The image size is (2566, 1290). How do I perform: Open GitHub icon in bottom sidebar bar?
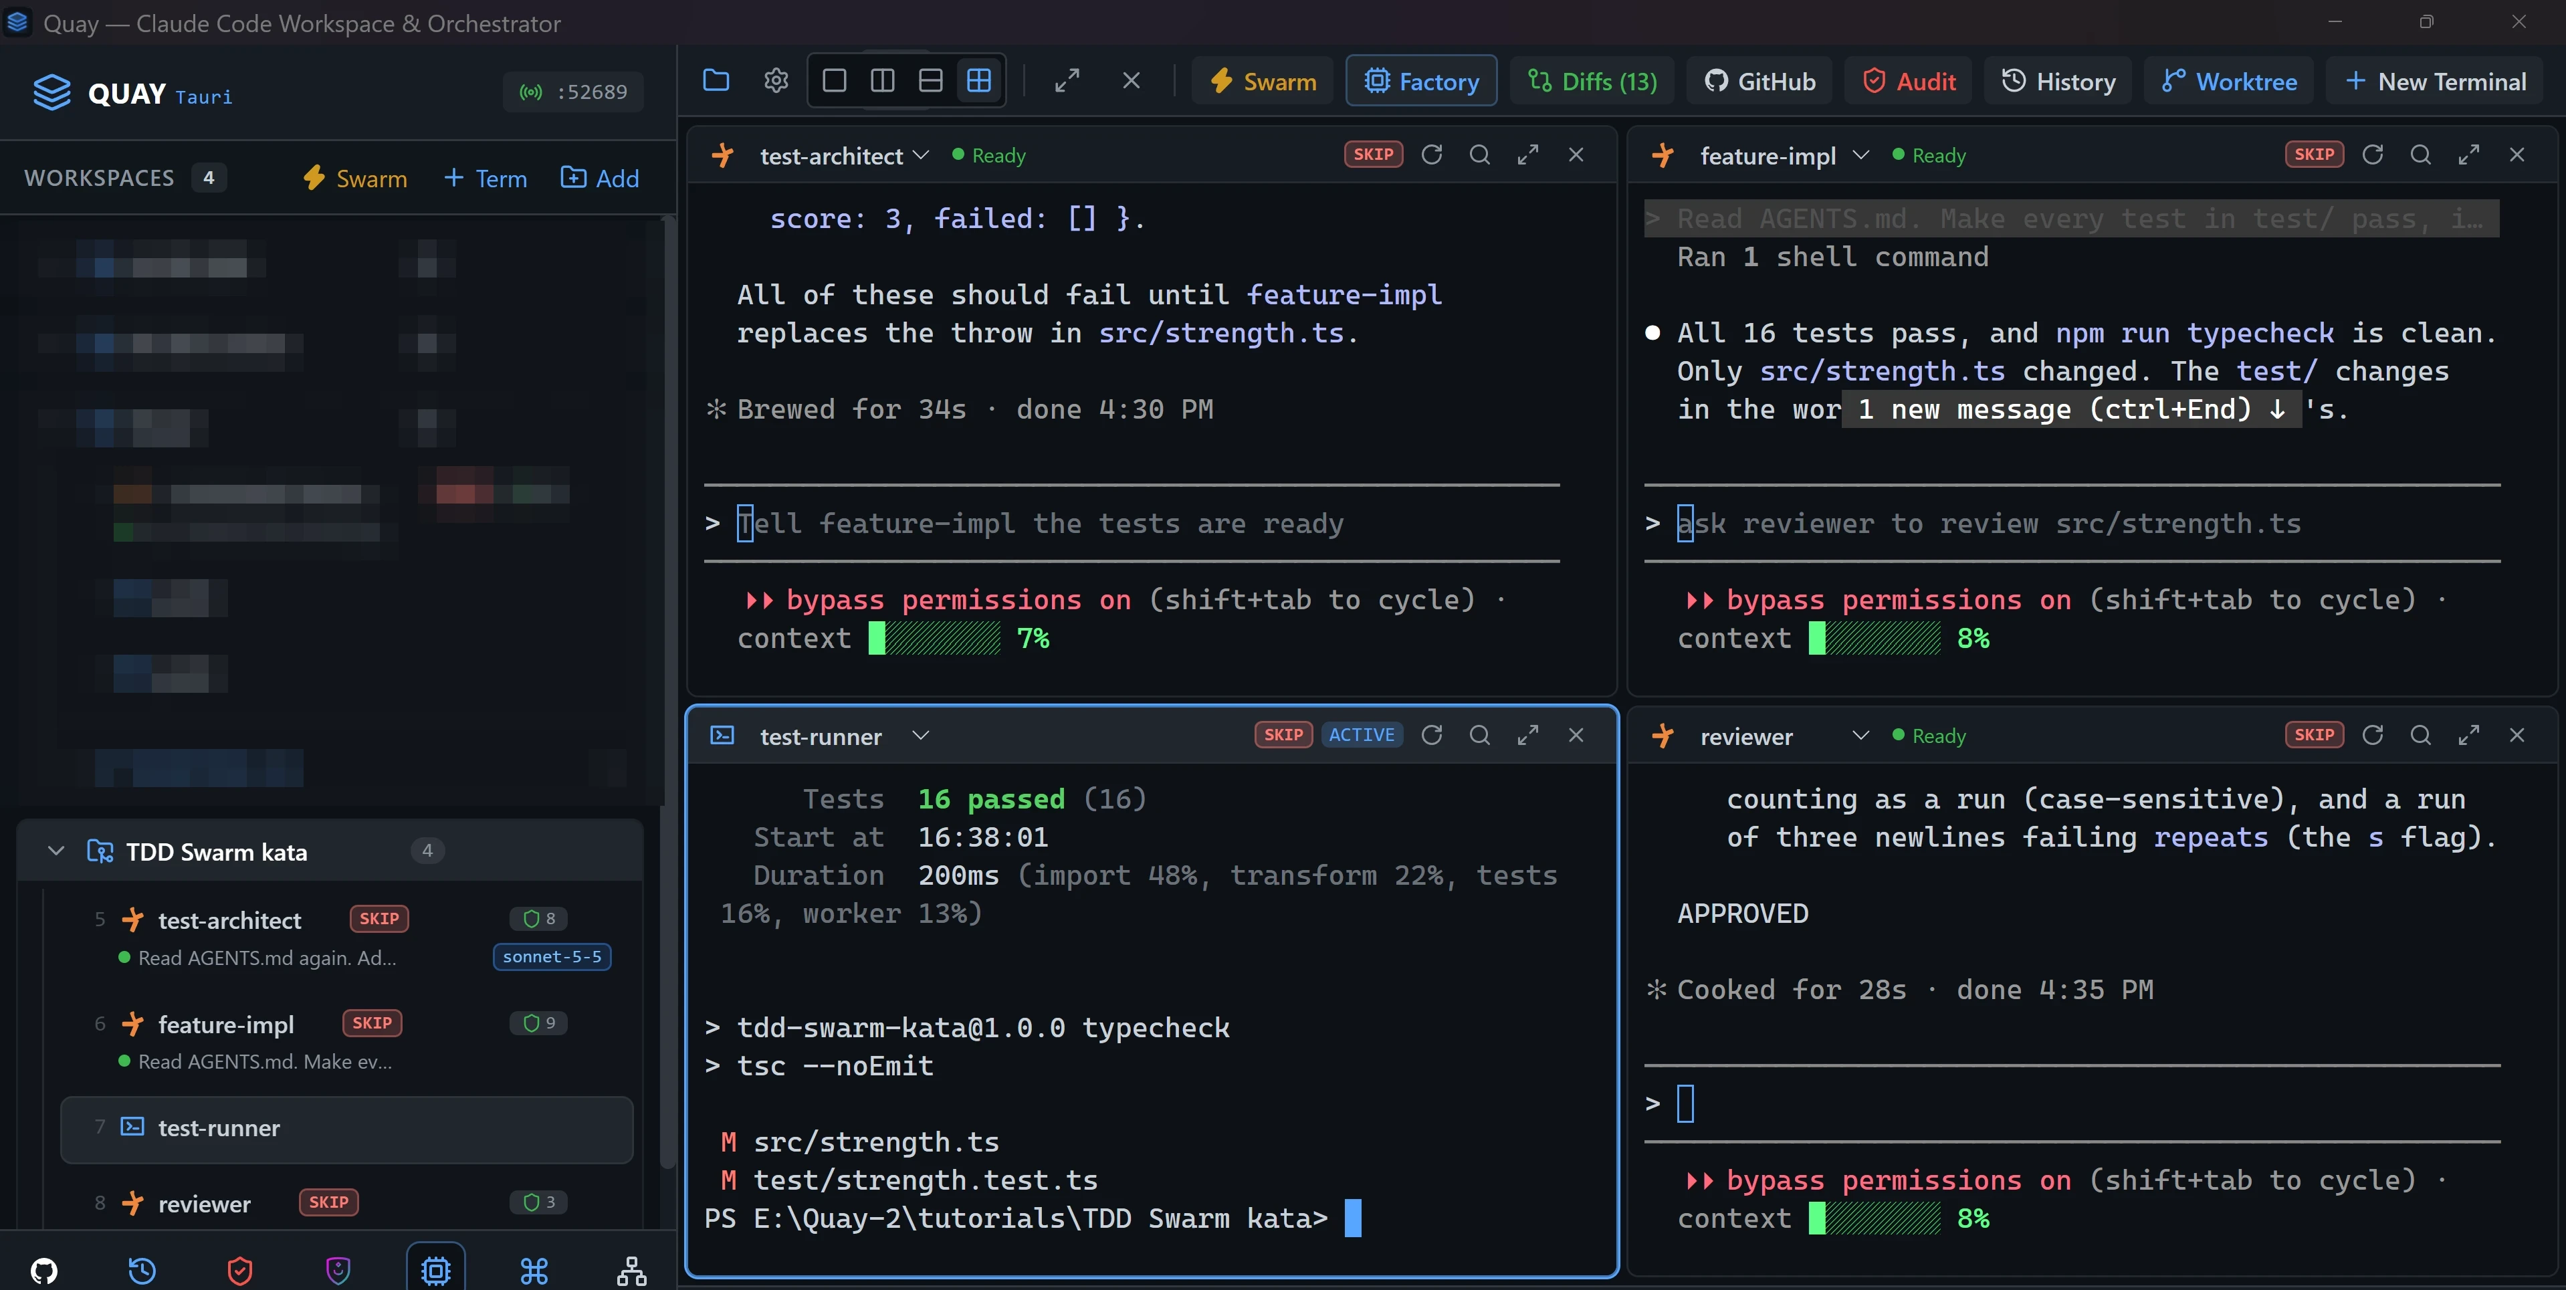[44, 1270]
